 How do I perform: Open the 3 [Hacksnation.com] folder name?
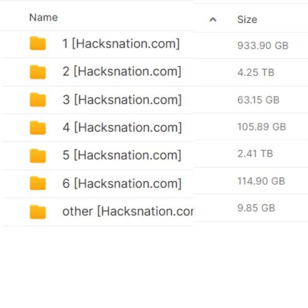(x=122, y=100)
